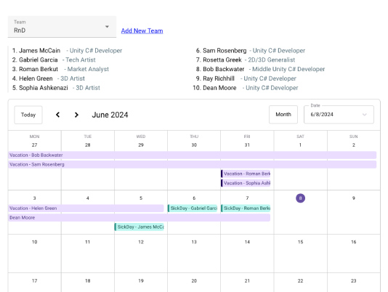Jump to Today in the calendar

tap(28, 115)
